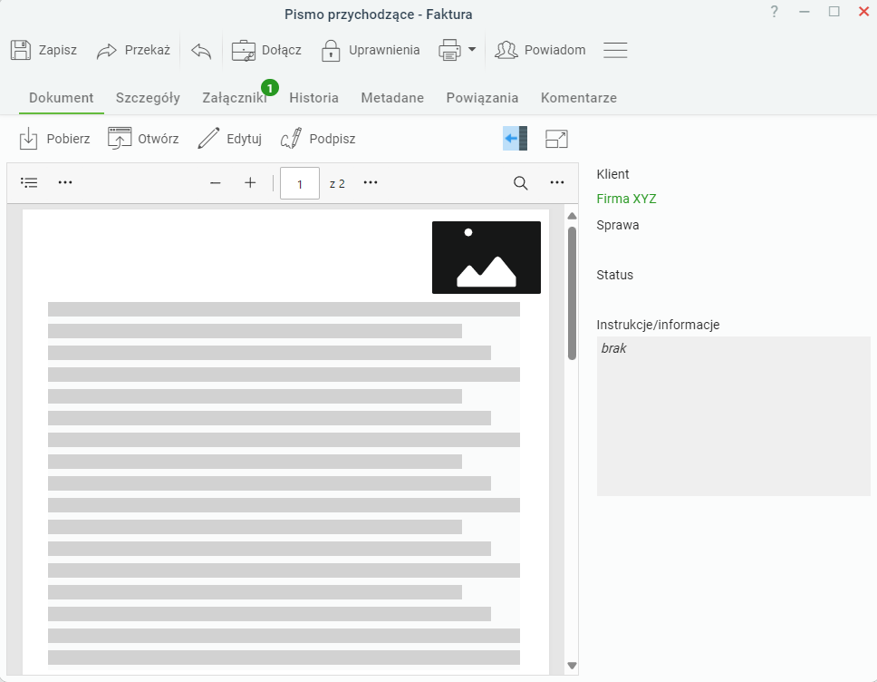Expand preview to separate window icon

pyautogui.click(x=556, y=139)
